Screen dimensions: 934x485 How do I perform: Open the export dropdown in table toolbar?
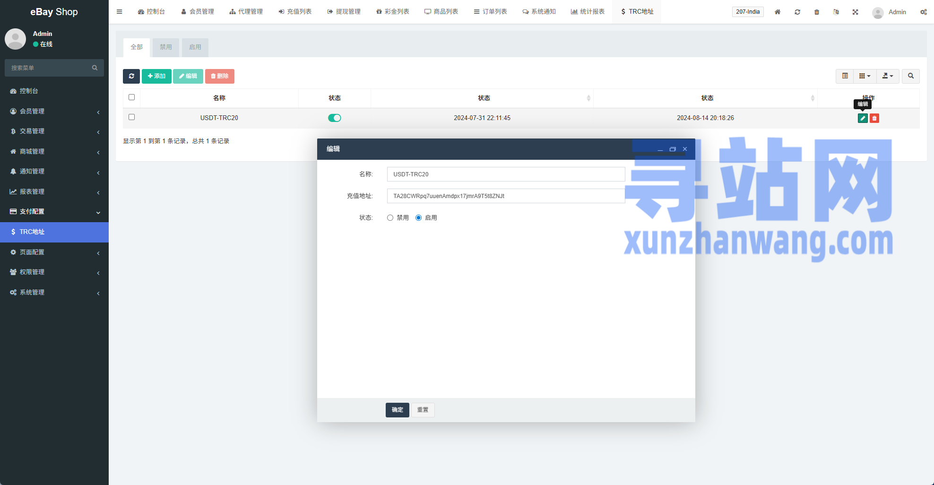click(888, 76)
